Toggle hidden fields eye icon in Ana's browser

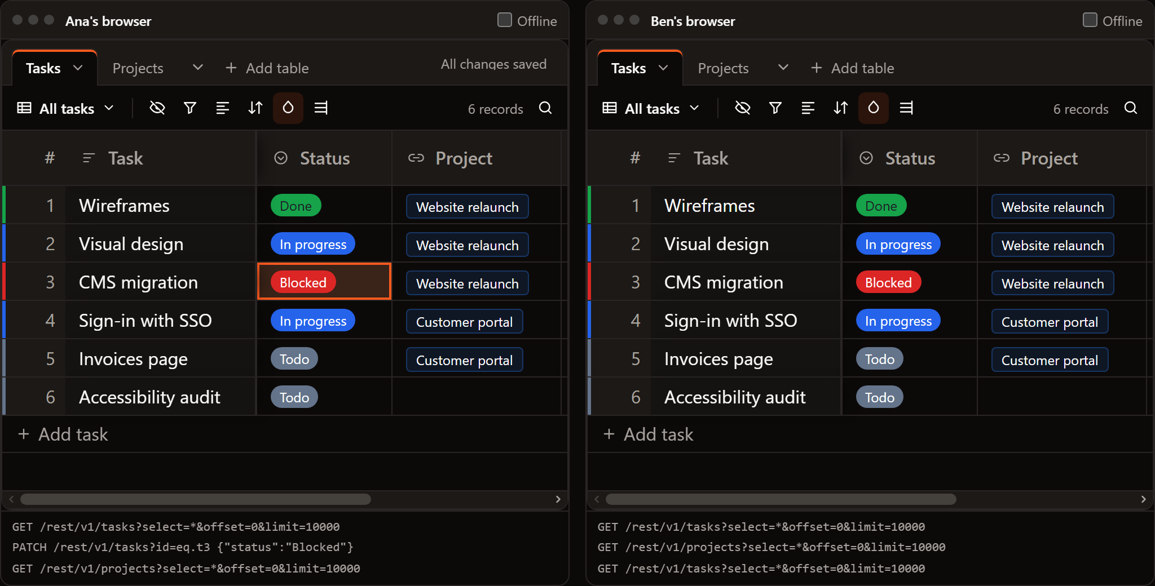[x=157, y=108]
